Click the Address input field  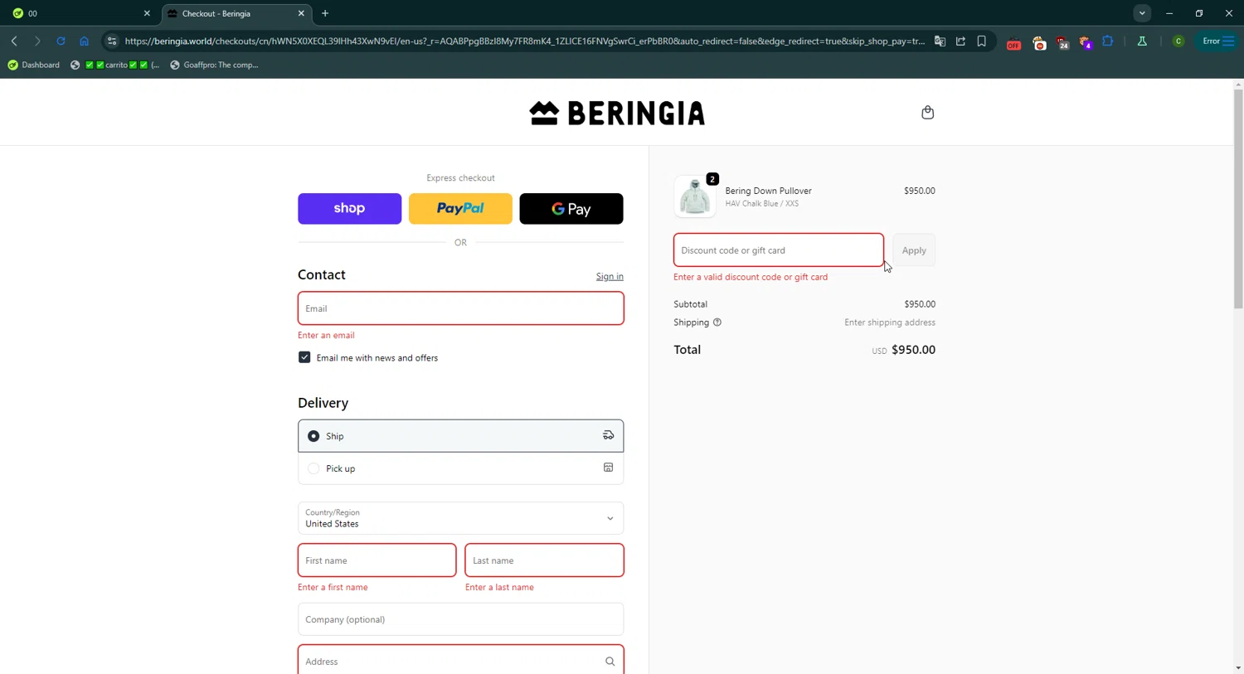[x=460, y=661]
